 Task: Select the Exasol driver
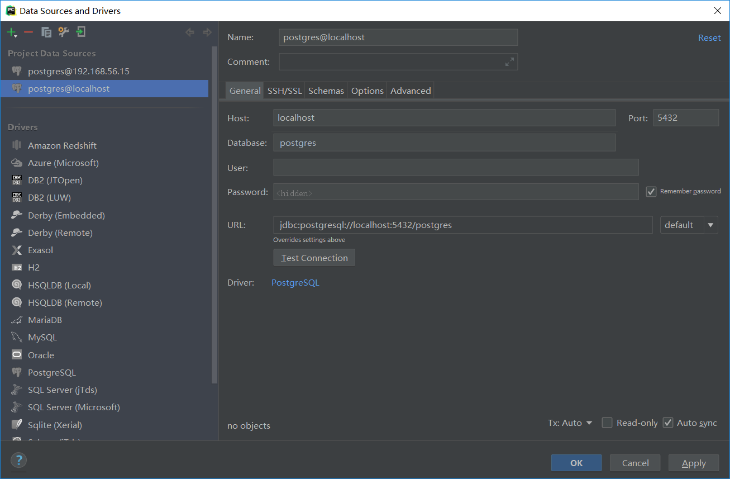40,250
